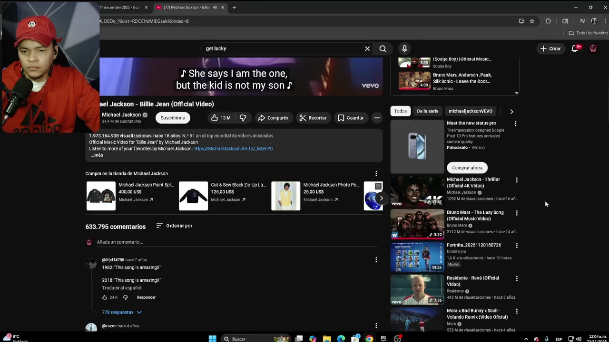Start voice search with the microphone icon
The height and width of the screenshot is (342, 609).
(404, 48)
